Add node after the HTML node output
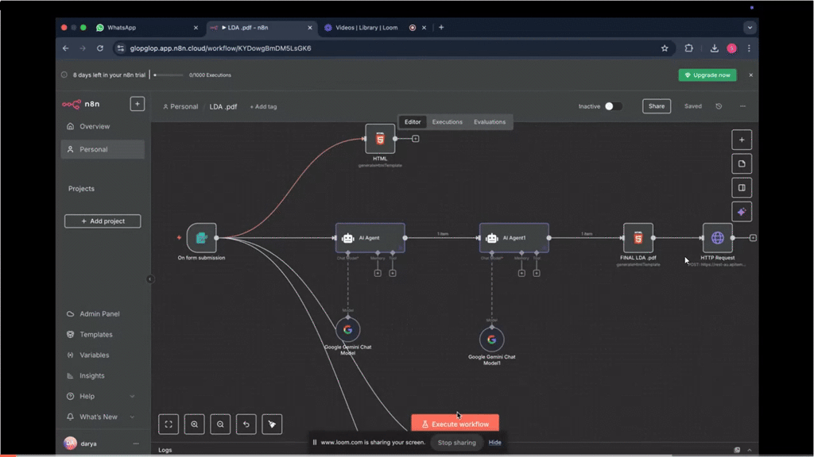The height and width of the screenshot is (457, 814). point(415,139)
